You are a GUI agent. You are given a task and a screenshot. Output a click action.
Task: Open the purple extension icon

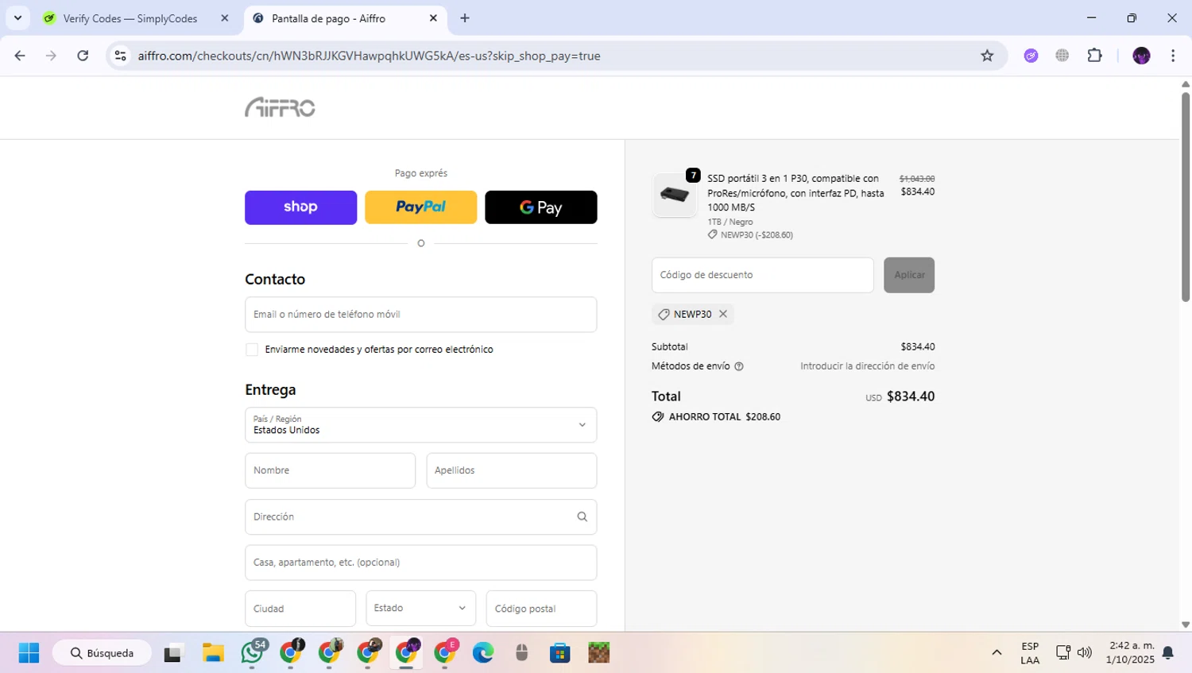tap(1031, 56)
